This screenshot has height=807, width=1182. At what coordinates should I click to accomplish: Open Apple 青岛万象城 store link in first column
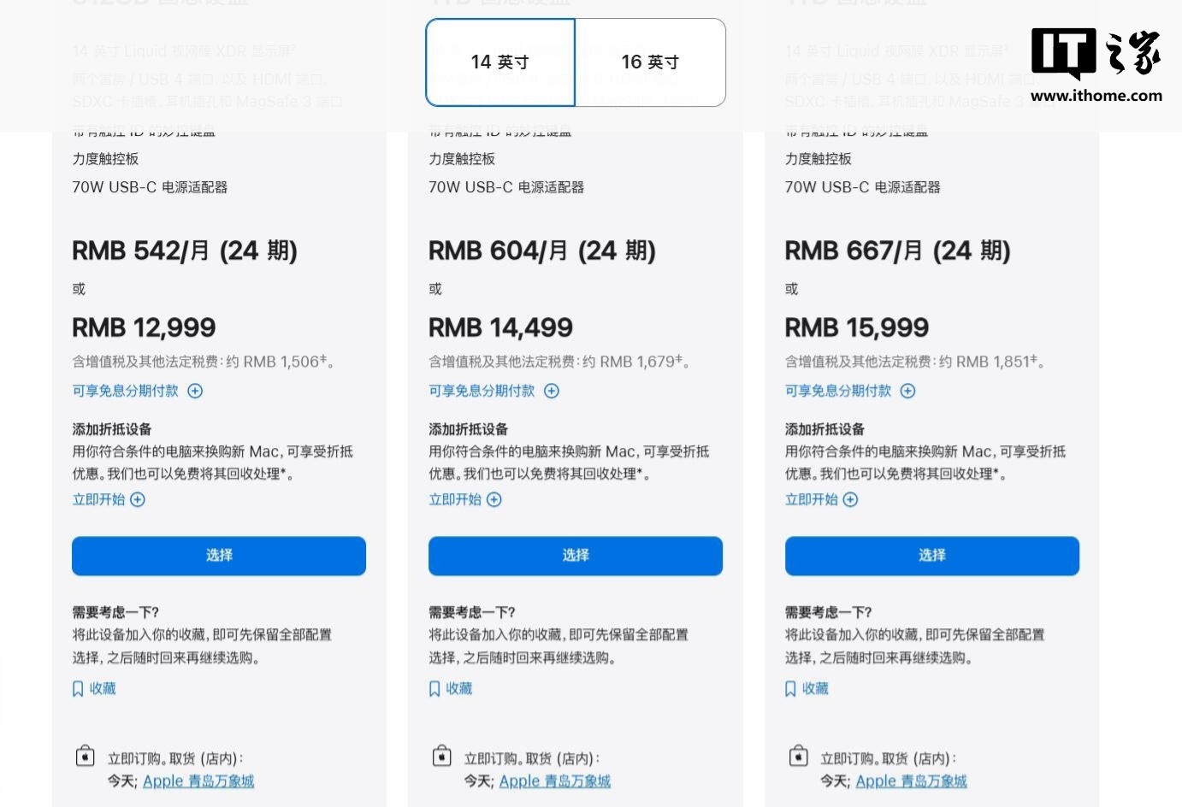198,781
